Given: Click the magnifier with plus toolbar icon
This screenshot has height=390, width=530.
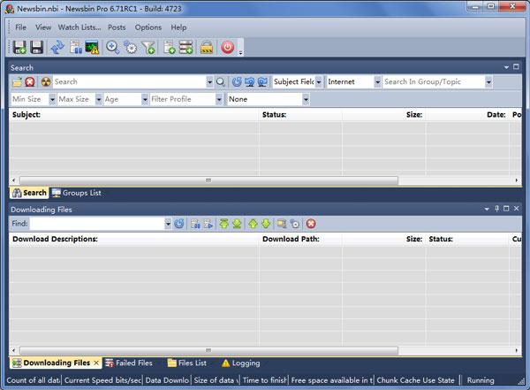Looking at the screenshot, I should click(112, 47).
